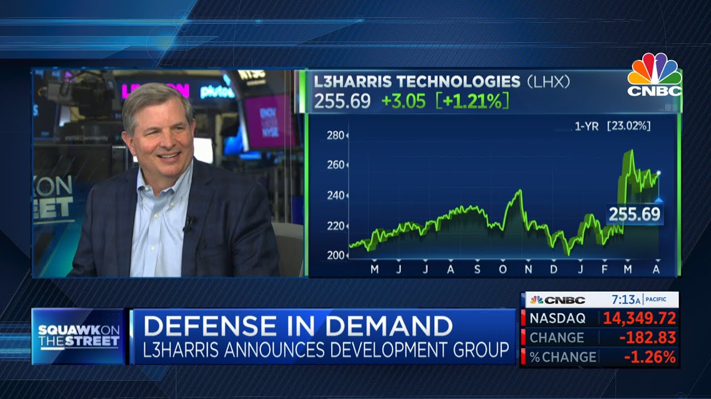Click the '[23.02%]' yearly return value

pos(628,126)
